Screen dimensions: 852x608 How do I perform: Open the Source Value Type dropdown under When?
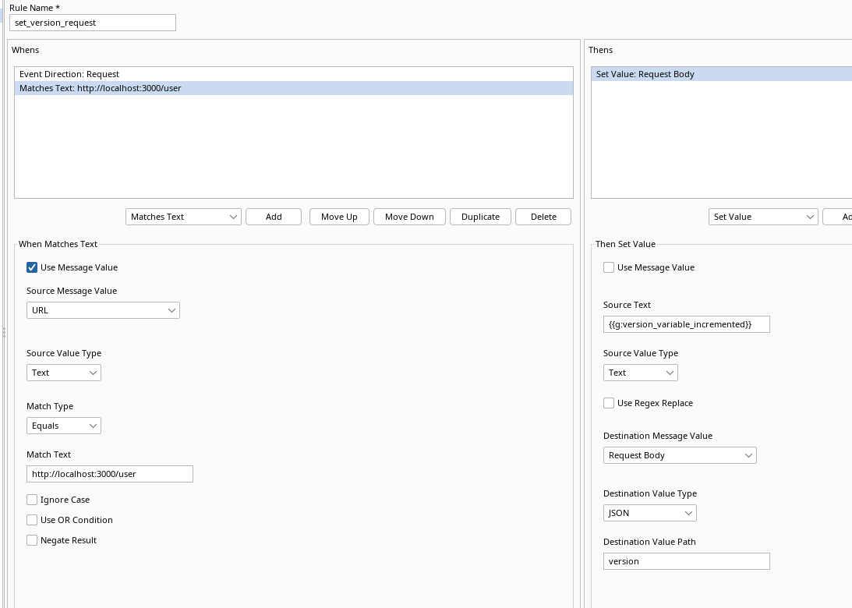coord(63,373)
